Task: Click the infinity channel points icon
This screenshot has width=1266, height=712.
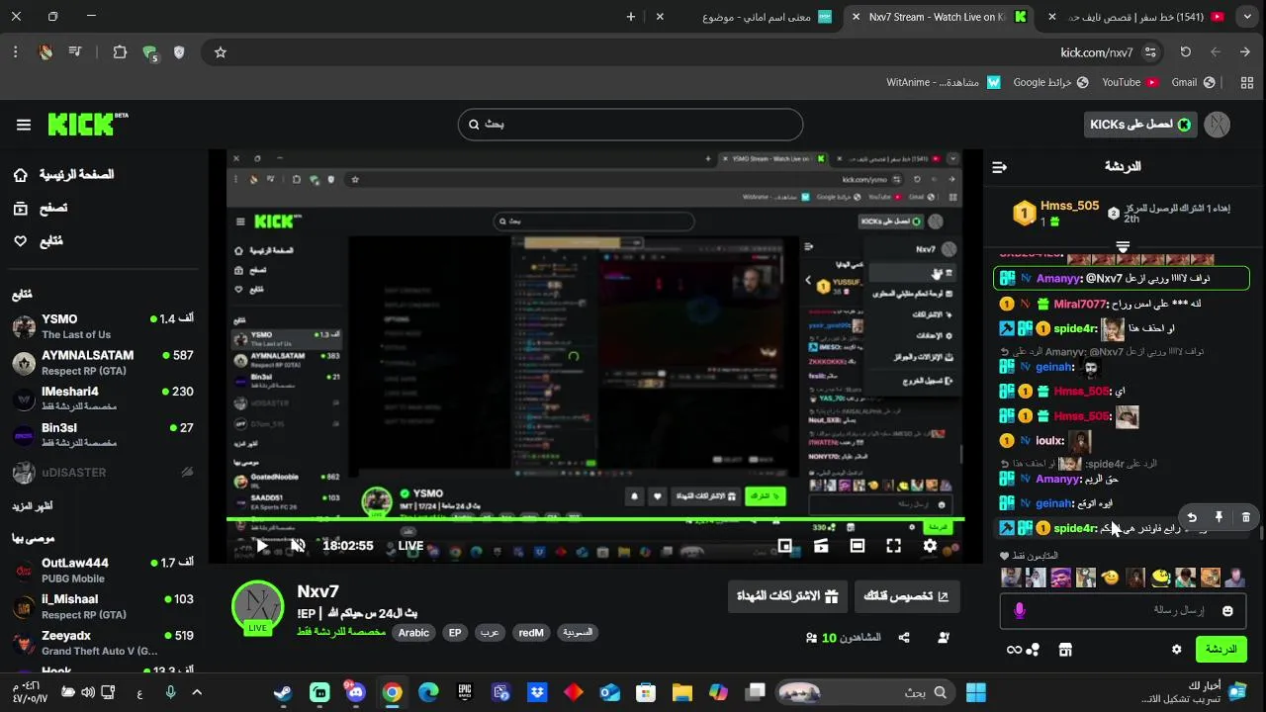Action: [1023, 650]
